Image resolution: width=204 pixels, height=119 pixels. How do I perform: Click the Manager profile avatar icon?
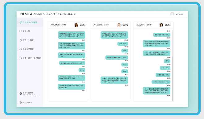(x=172, y=14)
